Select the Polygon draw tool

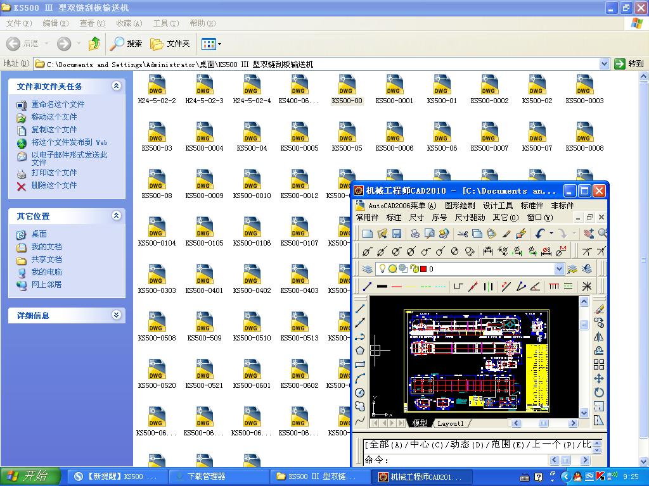pos(360,350)
